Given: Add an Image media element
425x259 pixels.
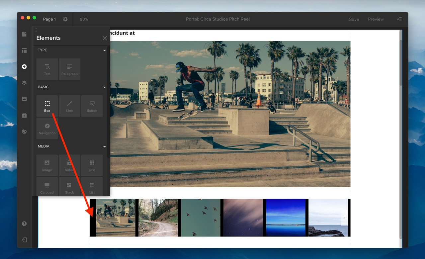Looking at the screenshot, I should coord(47,165).
